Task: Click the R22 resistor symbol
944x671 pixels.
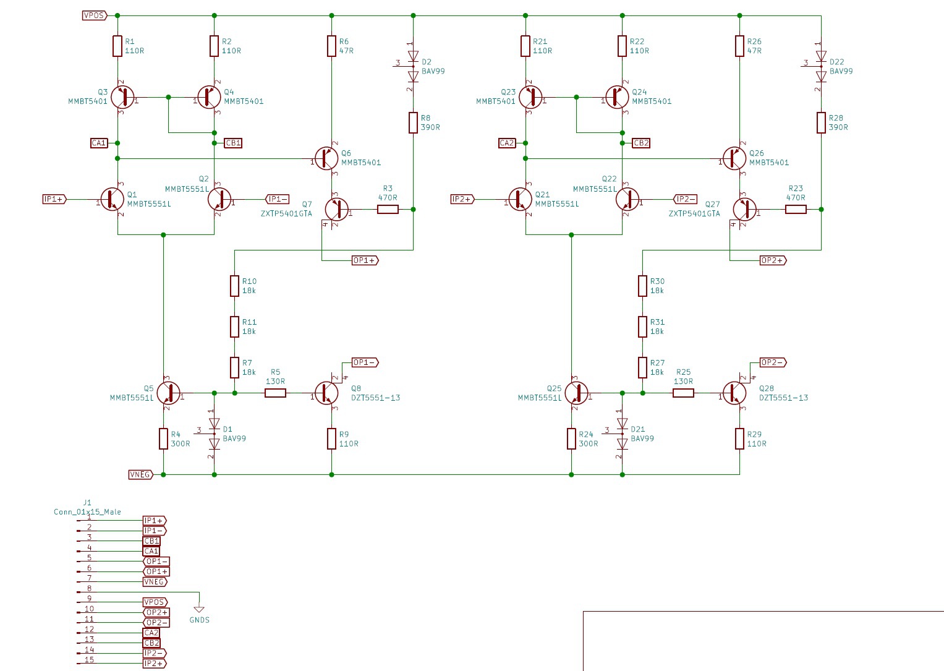Action: click(x=623, y=46)
